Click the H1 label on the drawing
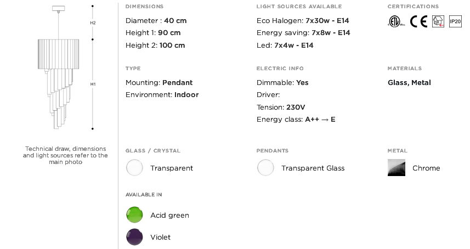The width and height of the screenshot is (470, 249). pyautogui.click(x=93, y=84)
